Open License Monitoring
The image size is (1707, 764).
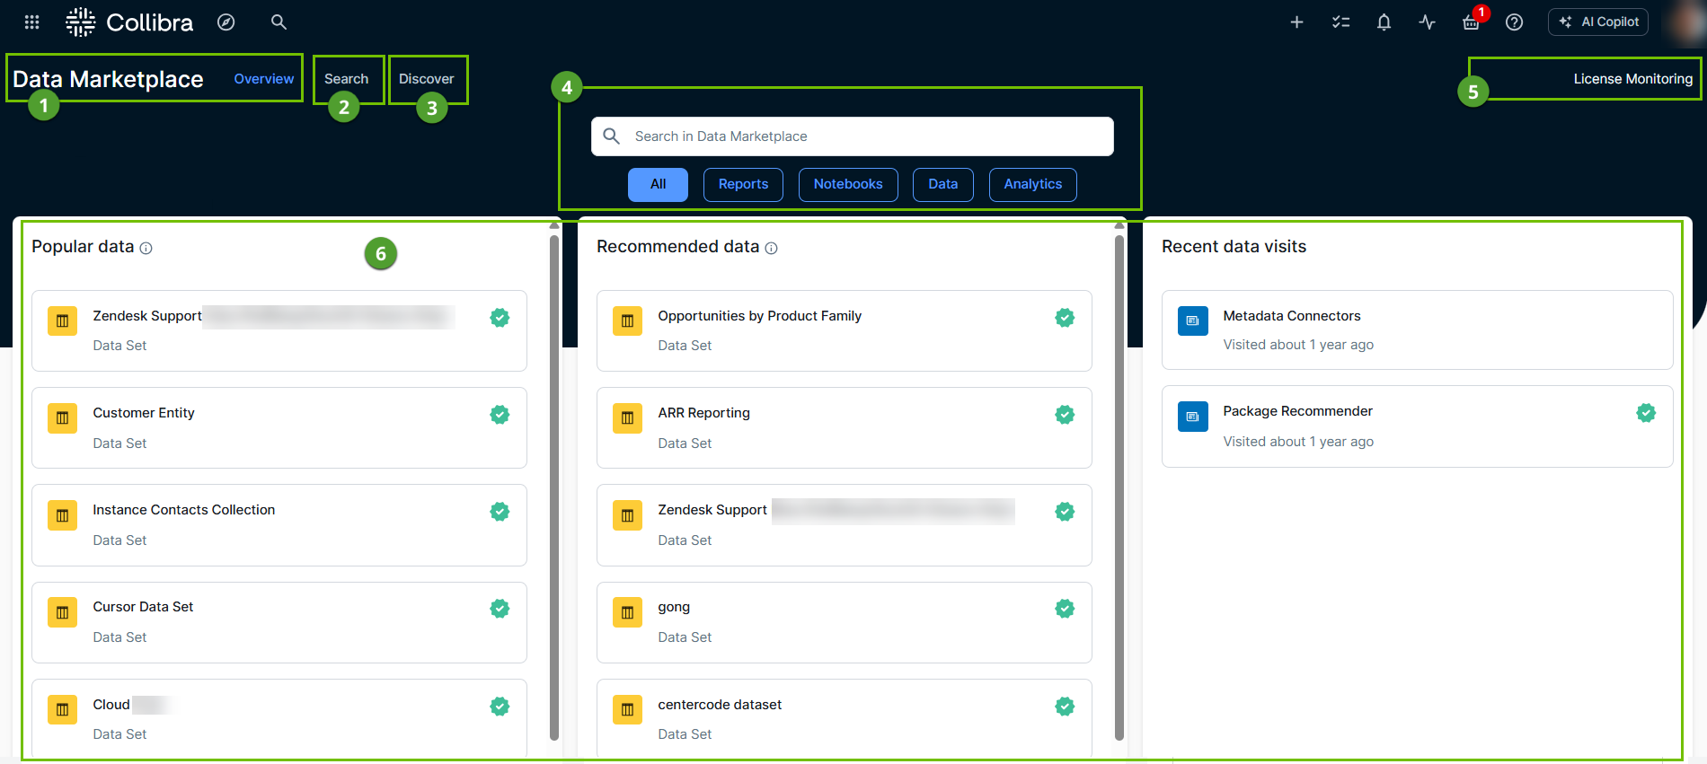[x=1632, y=79]
